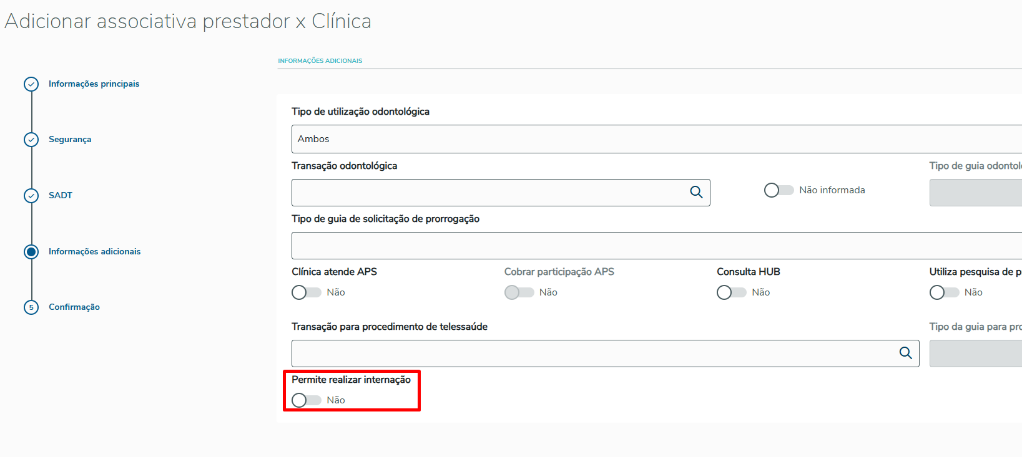Viewport: 1022px width, 457px height.
Task: Click the Informações adicionais active step circle
Action: [31, 252]
